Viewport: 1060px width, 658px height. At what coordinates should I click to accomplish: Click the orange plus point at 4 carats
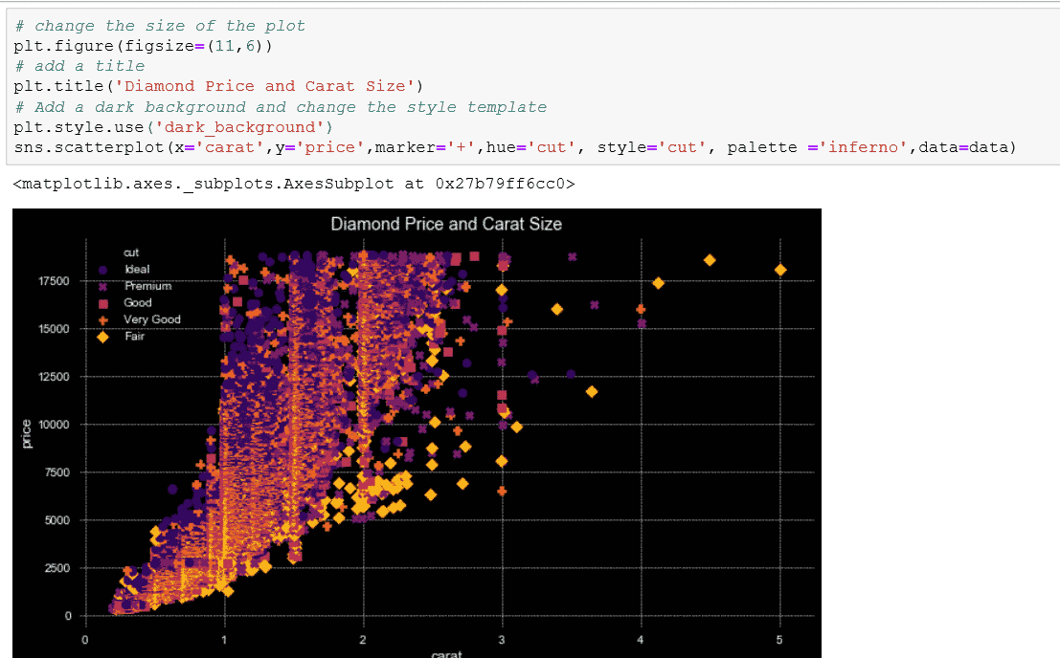point(641,309)
